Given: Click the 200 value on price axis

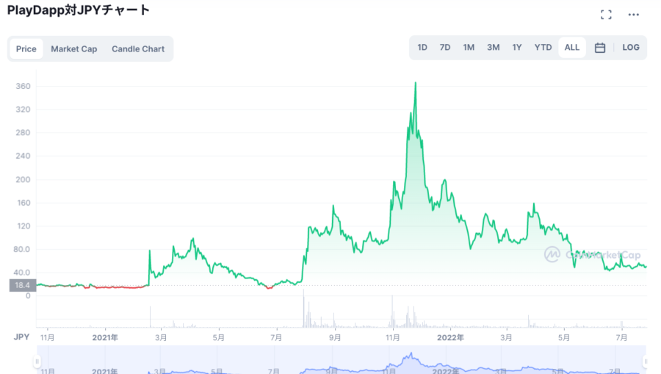Looking at the screenshot, I should tap(23, 179).
